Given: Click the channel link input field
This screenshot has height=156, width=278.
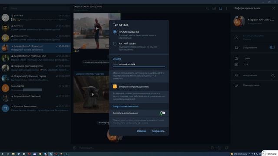Looking at the screenshot, I should point(139,65).
